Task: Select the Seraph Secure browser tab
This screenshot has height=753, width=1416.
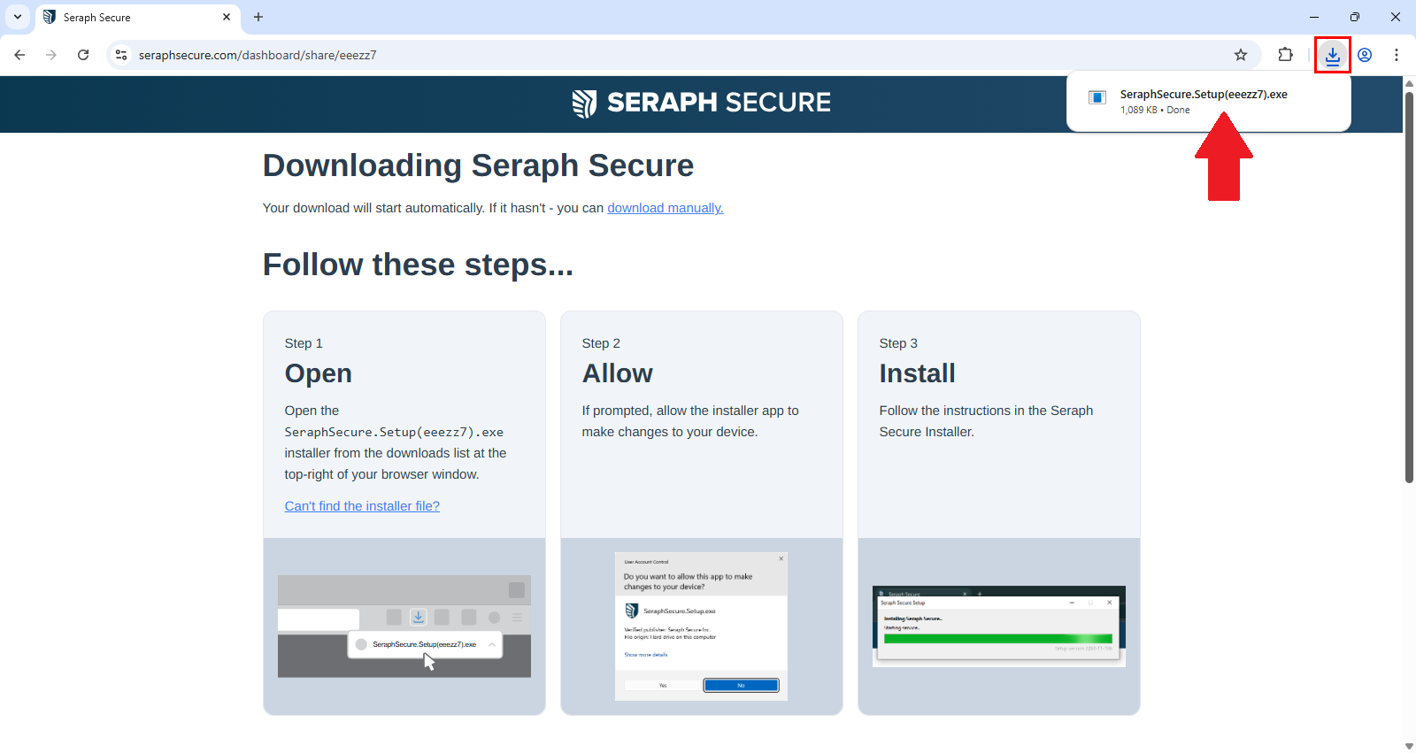Action: 137,17
